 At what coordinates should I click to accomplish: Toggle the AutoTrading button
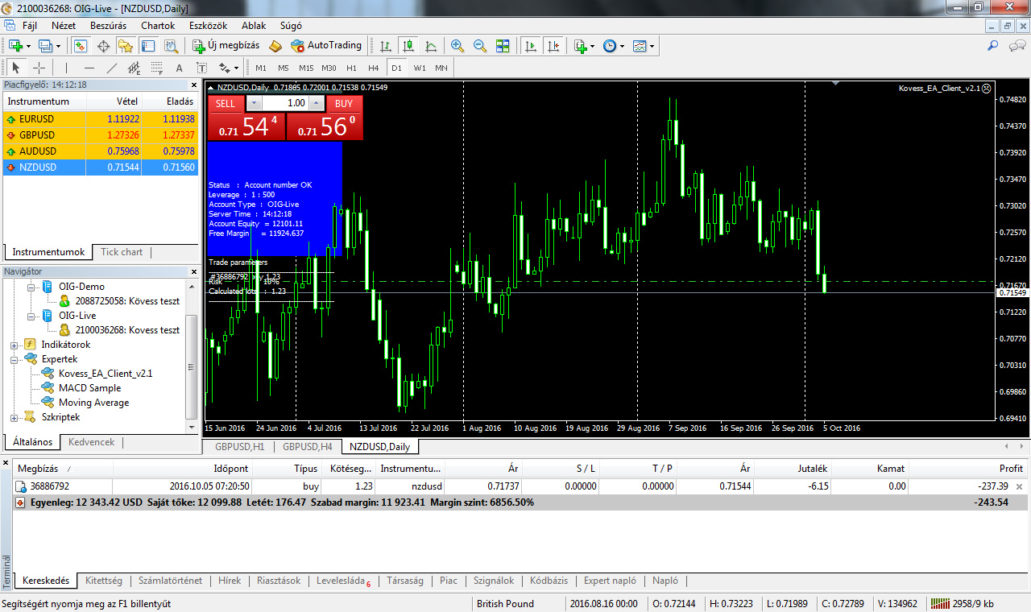click(x=326, y=46)
